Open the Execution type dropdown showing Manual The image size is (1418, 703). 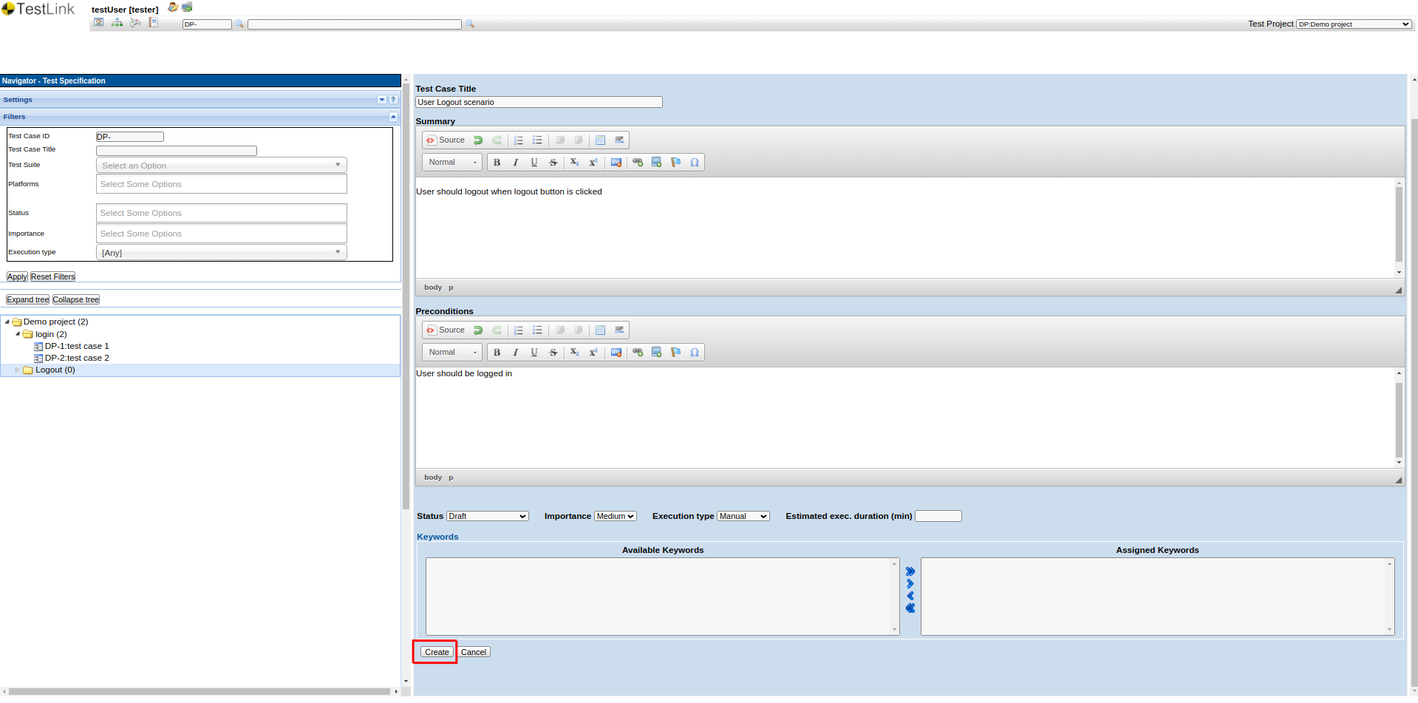(x=743, y=517)
